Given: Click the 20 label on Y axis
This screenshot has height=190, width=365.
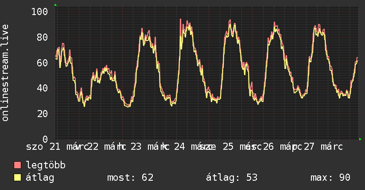Looking at the screenshot, I should tap(42, 114).
